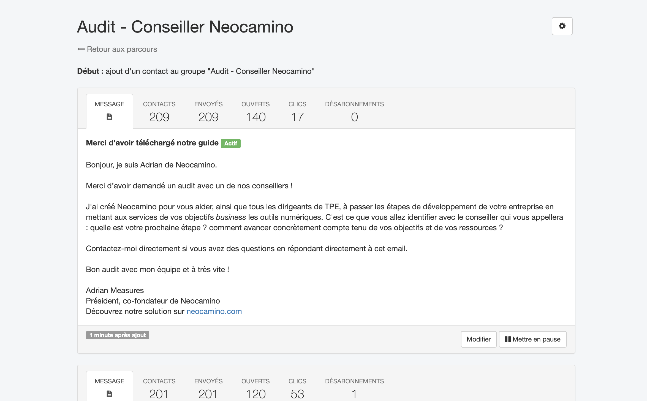Click Mettre en pause button
This screenshot has width=647, height=401.
pyautogui.click(x=532, y=339)
